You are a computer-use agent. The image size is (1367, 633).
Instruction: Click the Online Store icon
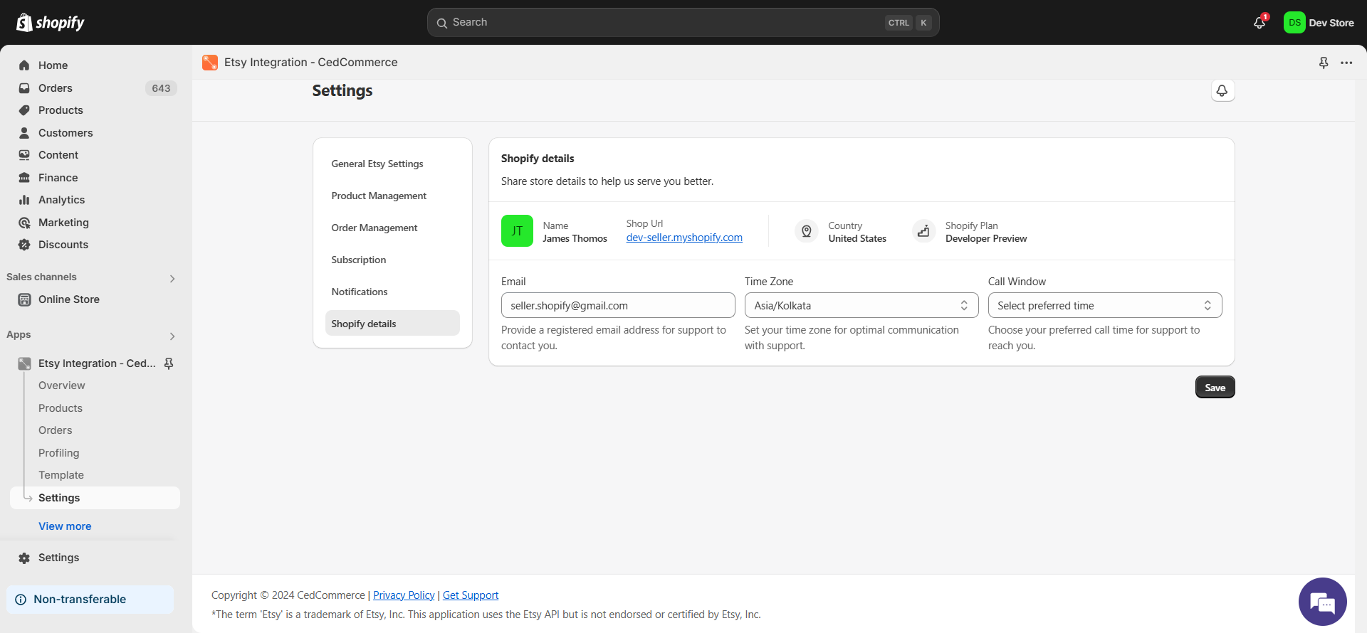tap(24, 299)
